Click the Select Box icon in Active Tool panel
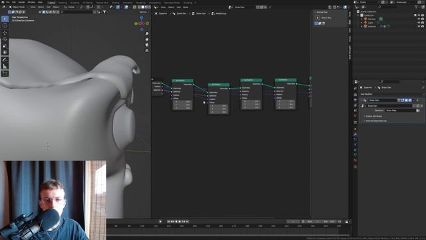The height and width of the screenshot is (240, 426). [318, 18]
